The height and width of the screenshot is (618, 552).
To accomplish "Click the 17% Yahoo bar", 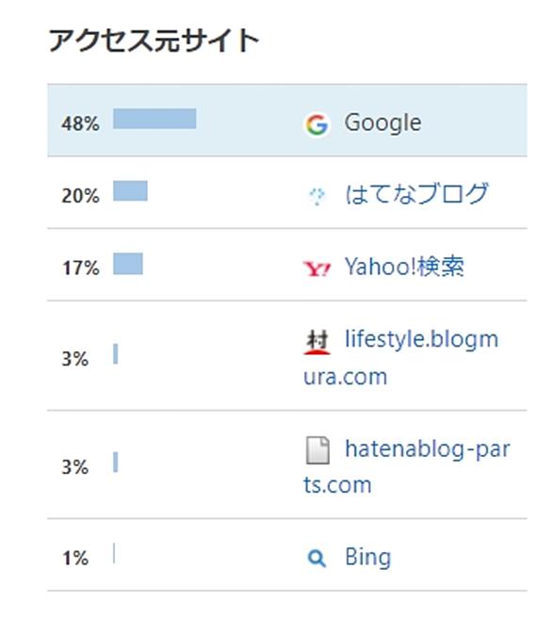I will [128, 264].
